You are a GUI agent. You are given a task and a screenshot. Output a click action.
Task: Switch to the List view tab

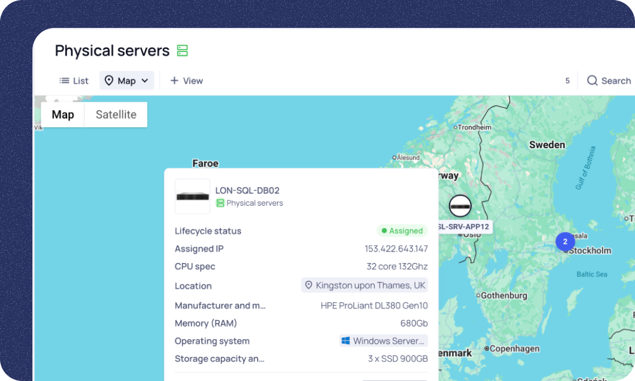tap(74, 81)
